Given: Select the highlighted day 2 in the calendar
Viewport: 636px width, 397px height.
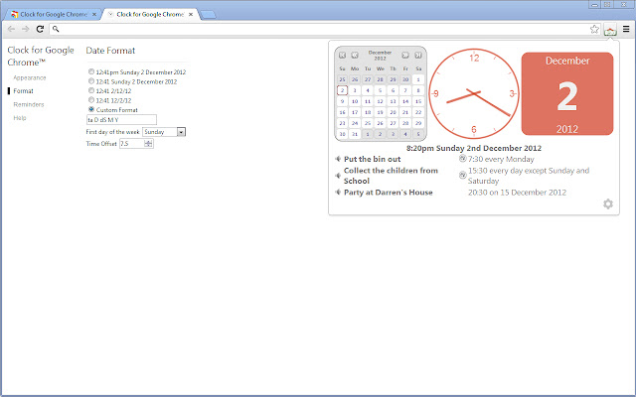Looking at the screenshot, I should tap(342, 90).
